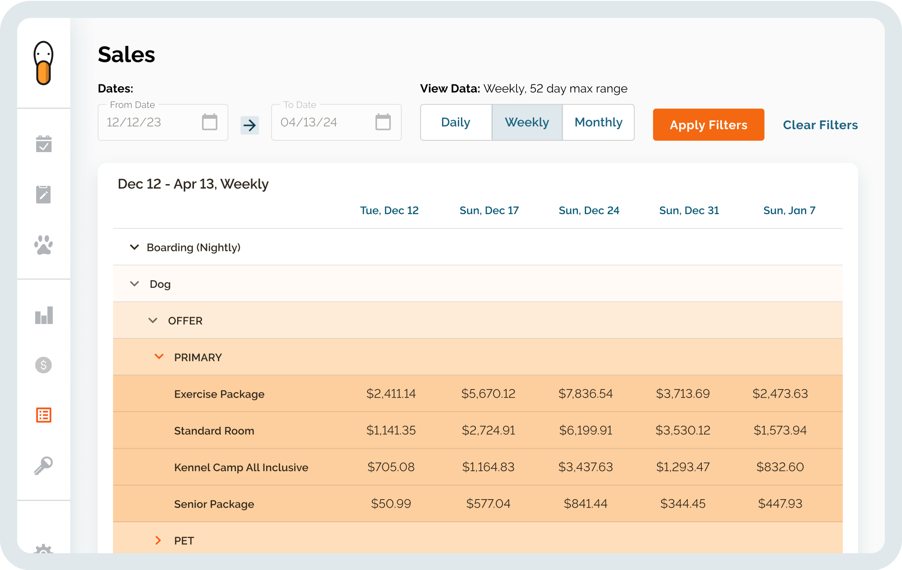Open the To Date calendar picker
902x570 pixels.
point(383,122)
